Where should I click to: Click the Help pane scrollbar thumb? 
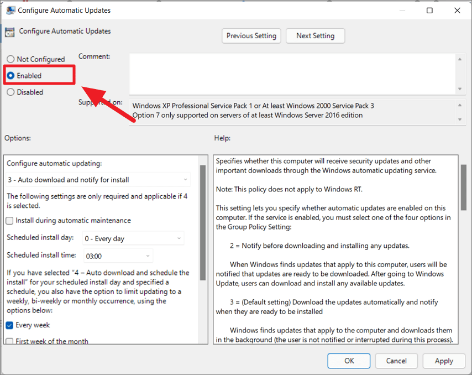coord(464,187)
